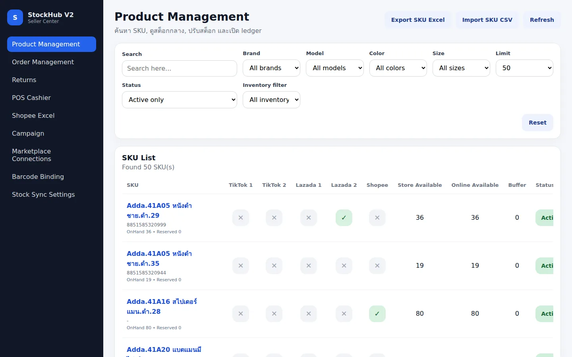
Task: Click the SKU column header
Action: click(133, 185)
